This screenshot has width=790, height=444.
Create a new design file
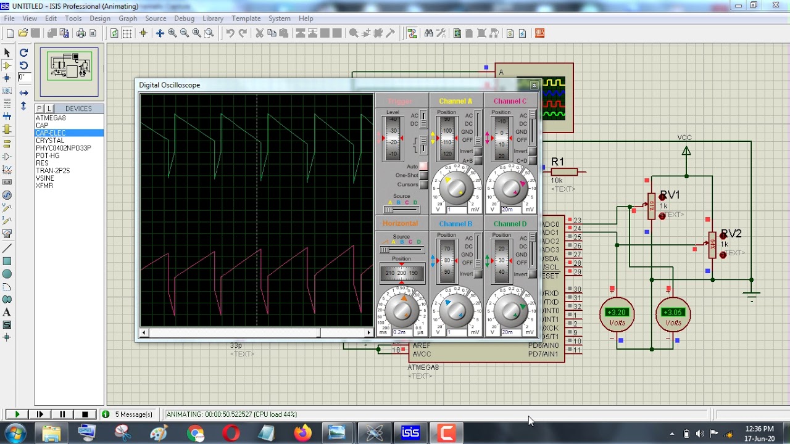(10, 33)
